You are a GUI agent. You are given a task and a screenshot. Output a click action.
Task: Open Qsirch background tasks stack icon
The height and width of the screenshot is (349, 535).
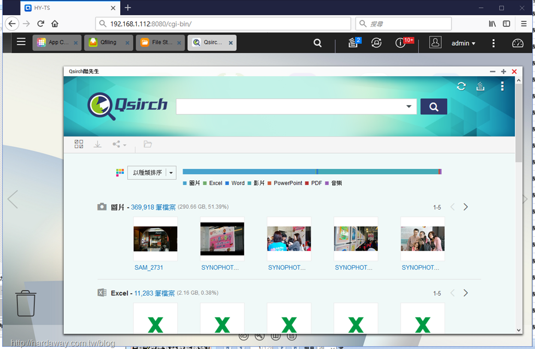[x=481, y=86]
